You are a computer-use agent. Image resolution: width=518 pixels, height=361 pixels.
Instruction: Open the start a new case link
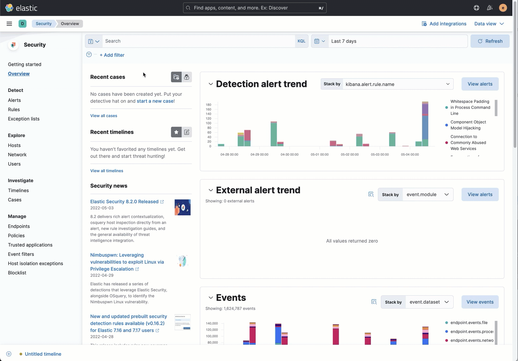155,101
